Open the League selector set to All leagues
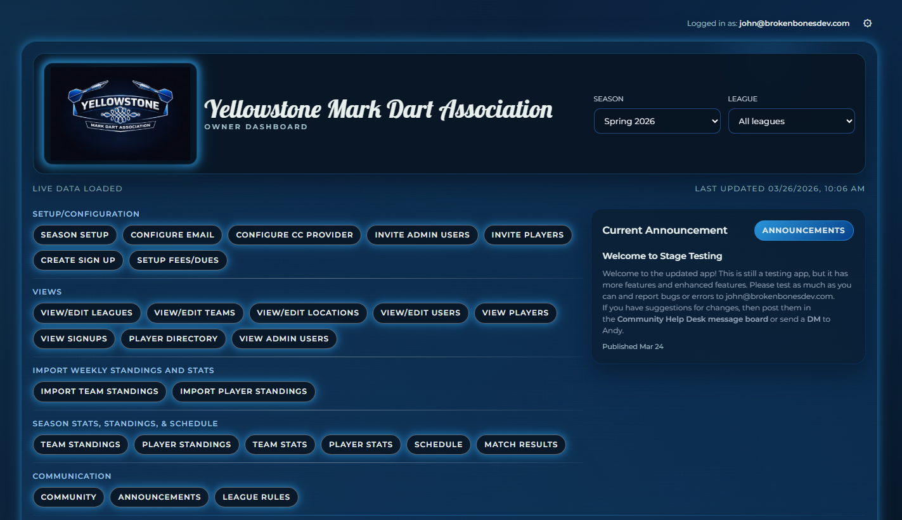 pos(791,121)
